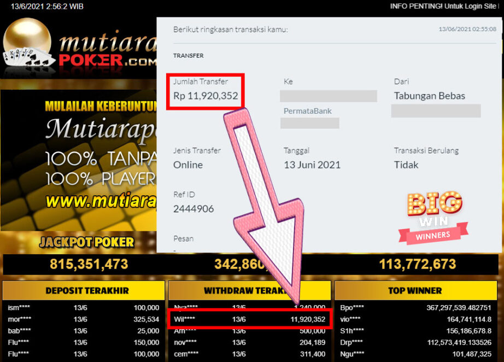Click the 'Pesan' label

pos(183,238)
